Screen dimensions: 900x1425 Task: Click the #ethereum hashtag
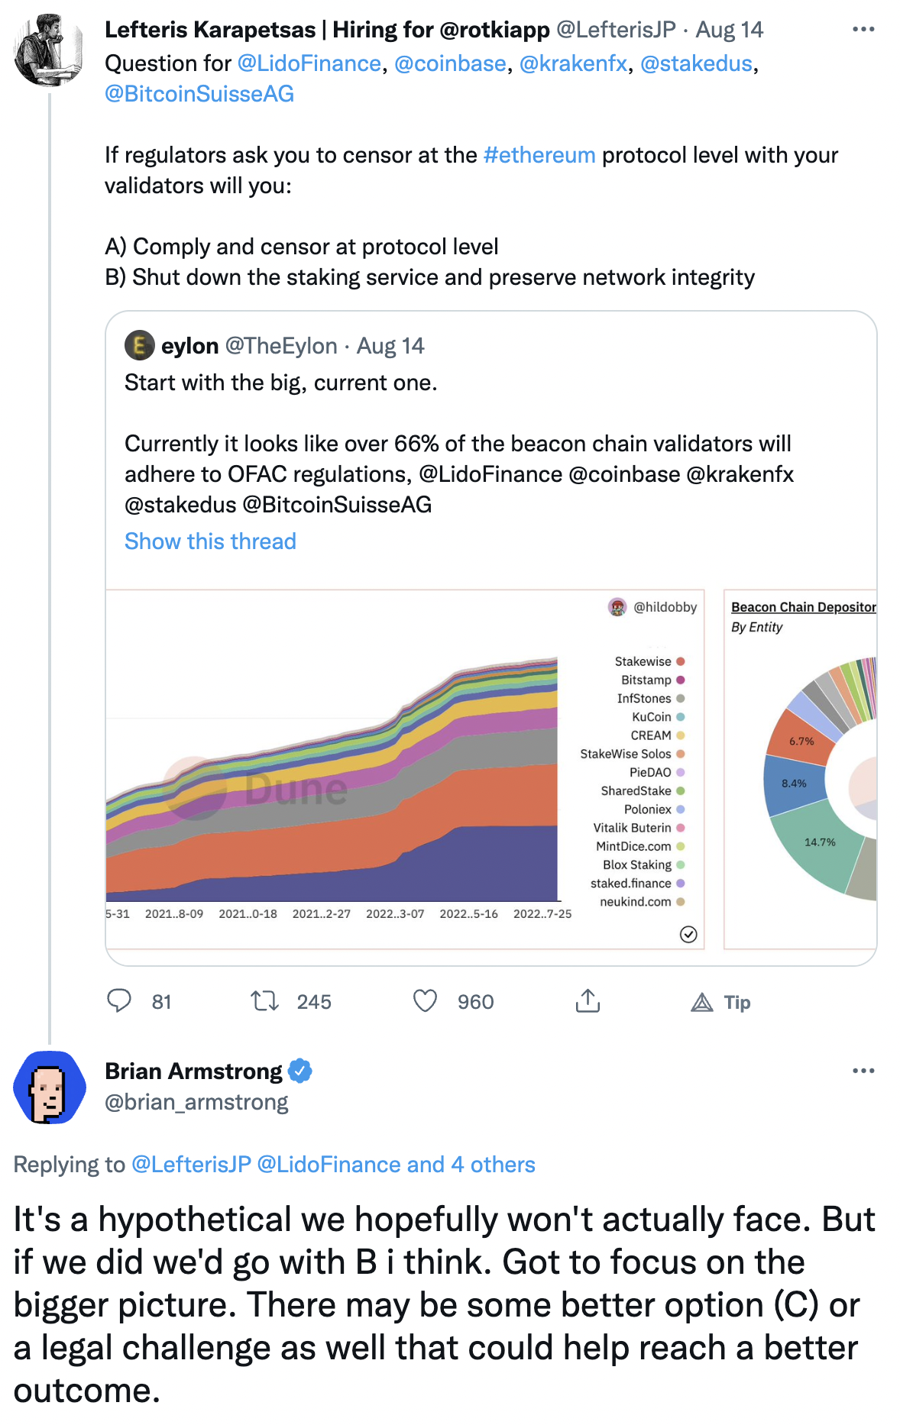[x=539, y=155]
